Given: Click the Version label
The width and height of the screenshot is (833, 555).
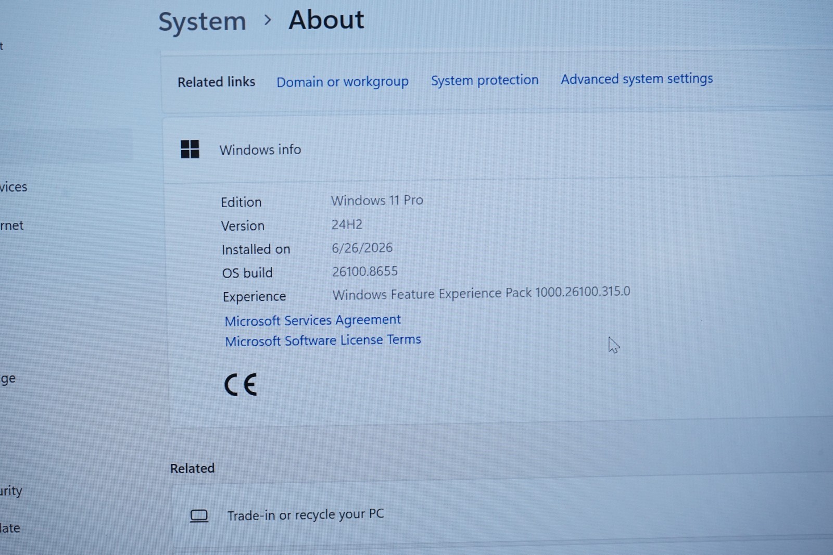Looking at the screenshot, I should 243,226.
